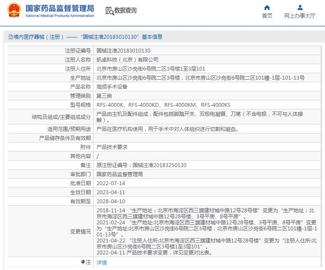Select the 注册证编号 value 国械注准20183010130

click(x=123, y=51)
